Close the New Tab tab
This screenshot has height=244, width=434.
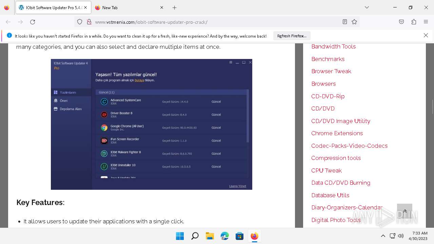(162, 7)
